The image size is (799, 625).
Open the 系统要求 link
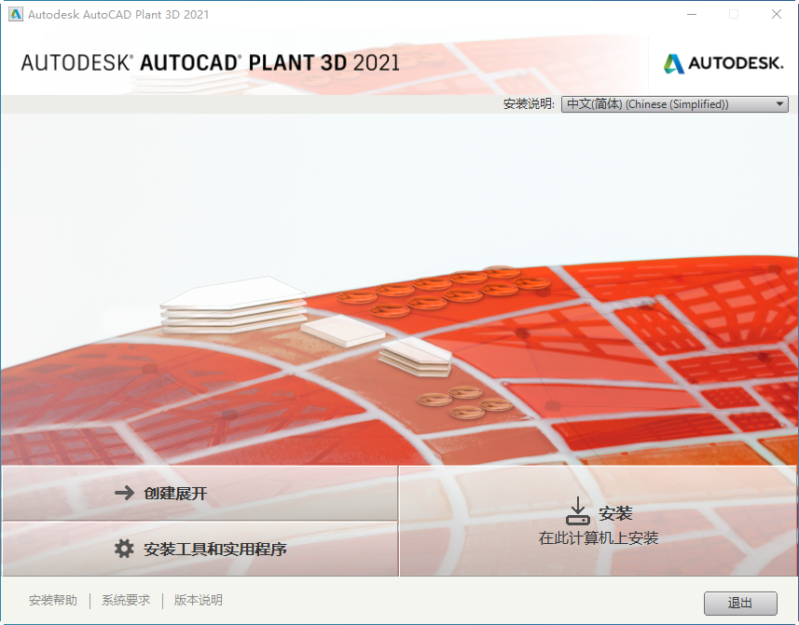pos(126,600)
